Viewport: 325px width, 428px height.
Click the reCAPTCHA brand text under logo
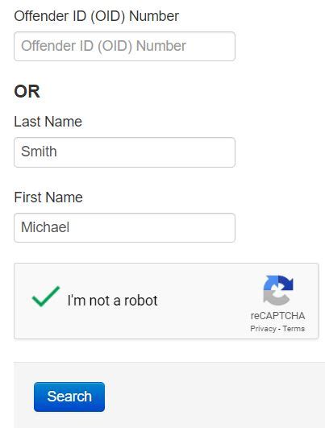277,316
